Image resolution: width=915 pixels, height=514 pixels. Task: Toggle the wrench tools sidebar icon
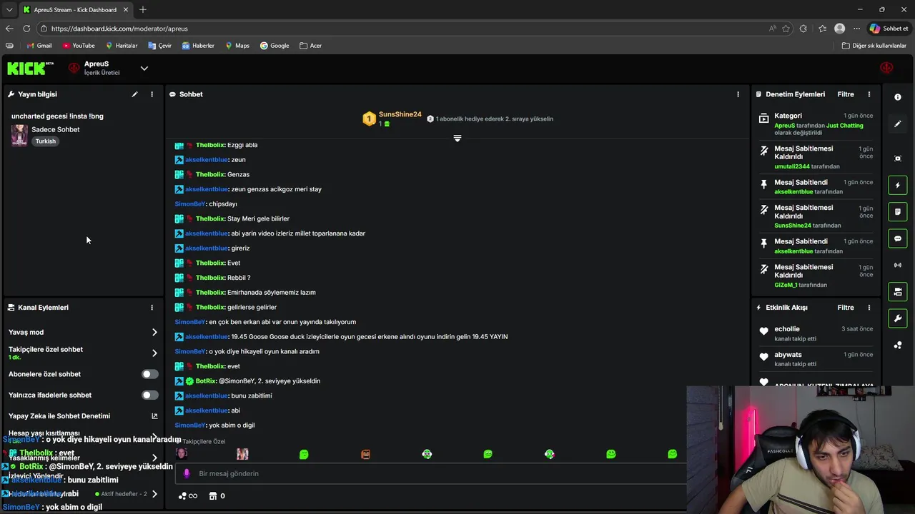pos(898,318)
